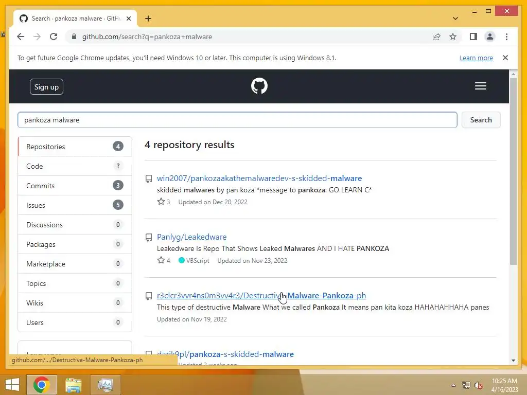The image size is (527, 395).
Task: Select the Topics filter
Action: click(75, 283)
